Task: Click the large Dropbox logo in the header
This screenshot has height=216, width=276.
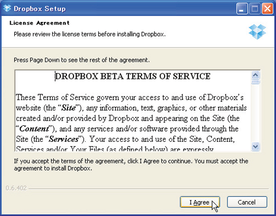Action: tap(257, 32)
